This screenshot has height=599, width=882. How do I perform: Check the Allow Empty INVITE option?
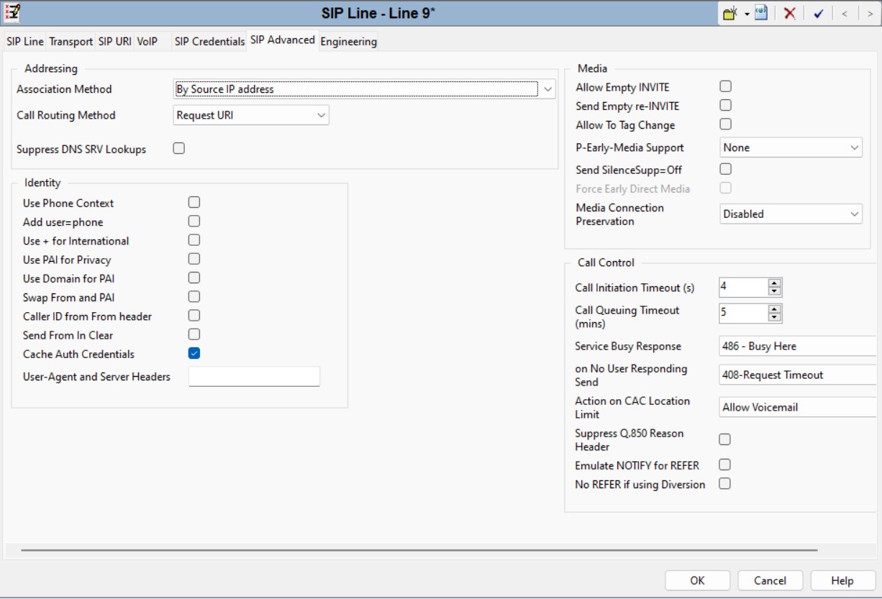(726, 86)
